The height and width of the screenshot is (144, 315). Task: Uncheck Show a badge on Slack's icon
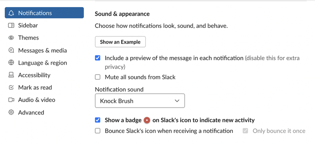click(98, 120)
